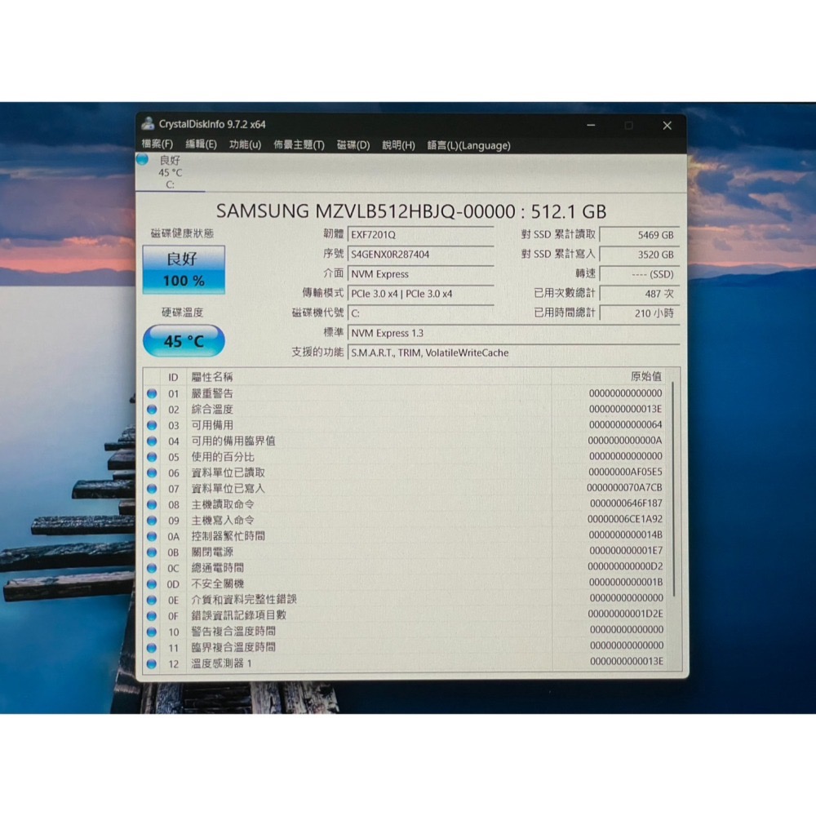Open the 語言(L)(Language) dropdown
Image resolution: width=816 pixels, height=816 pixels.
(x=472, y=144)
